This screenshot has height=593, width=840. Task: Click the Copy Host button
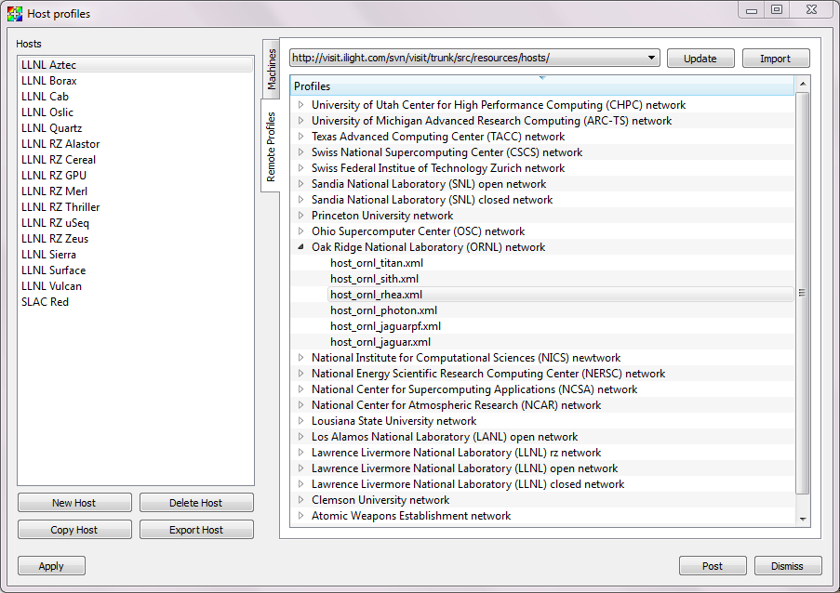point(74,529)
